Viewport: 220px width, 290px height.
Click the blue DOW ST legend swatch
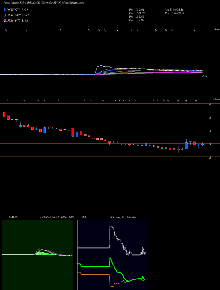coord(4,10)
